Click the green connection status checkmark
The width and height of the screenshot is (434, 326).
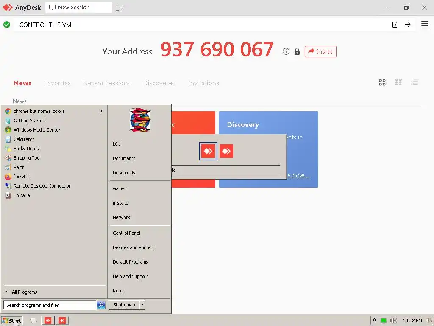click(x=7, y=25)
